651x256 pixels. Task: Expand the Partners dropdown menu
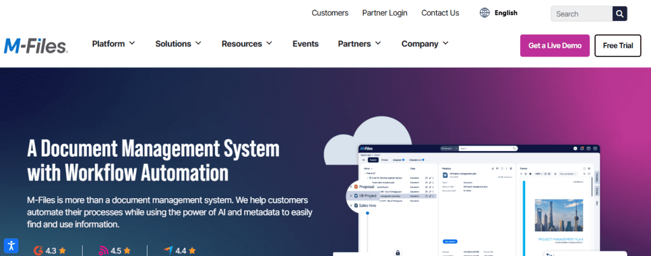[359, 44]
